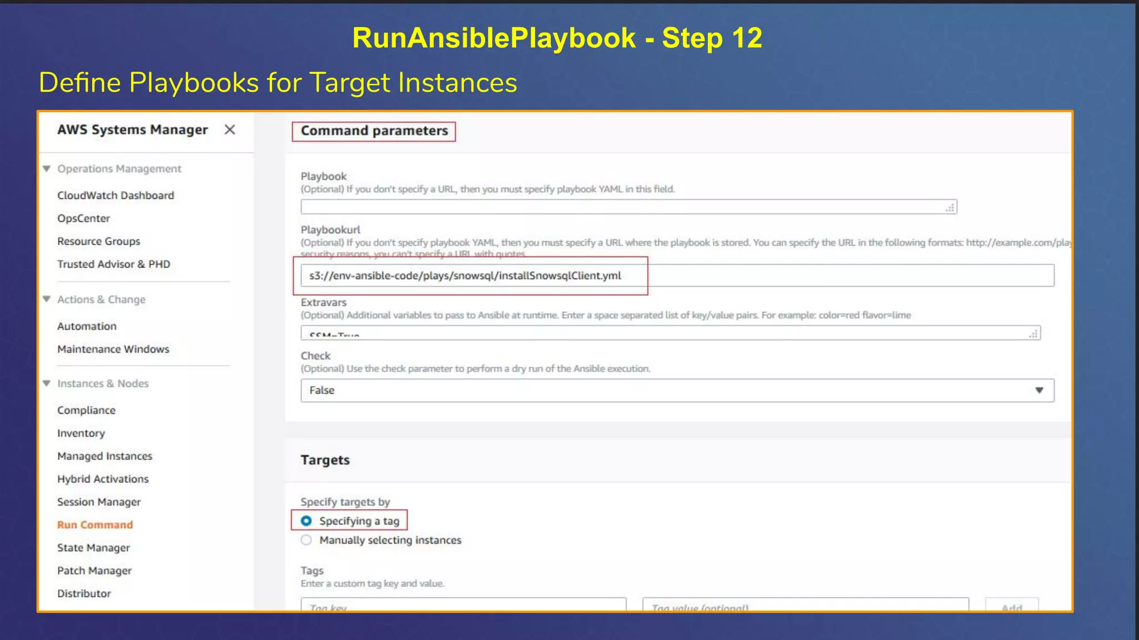The image size is (1139, 640).
Task: Open CloudWatch Dashboard
Action: click(x=116, y=196)
